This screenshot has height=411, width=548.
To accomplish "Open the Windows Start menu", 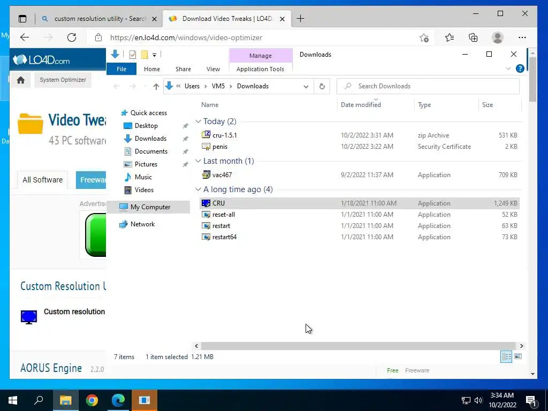I will pos(13,400).
